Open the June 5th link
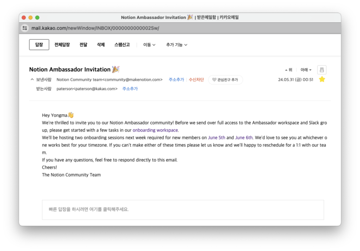 tap(217, 138)
